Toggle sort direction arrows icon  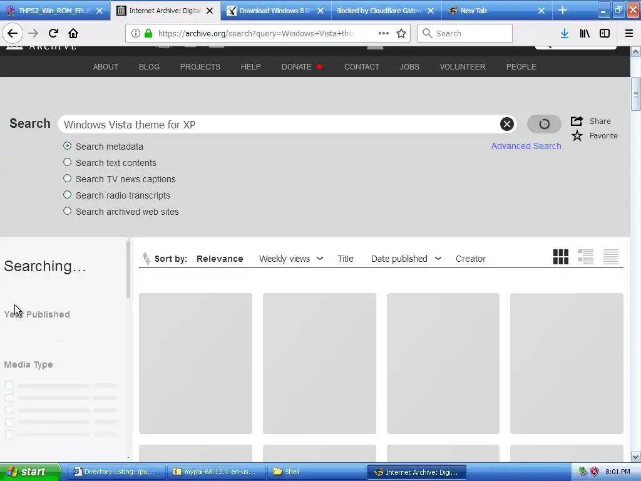tap(146, 259)
